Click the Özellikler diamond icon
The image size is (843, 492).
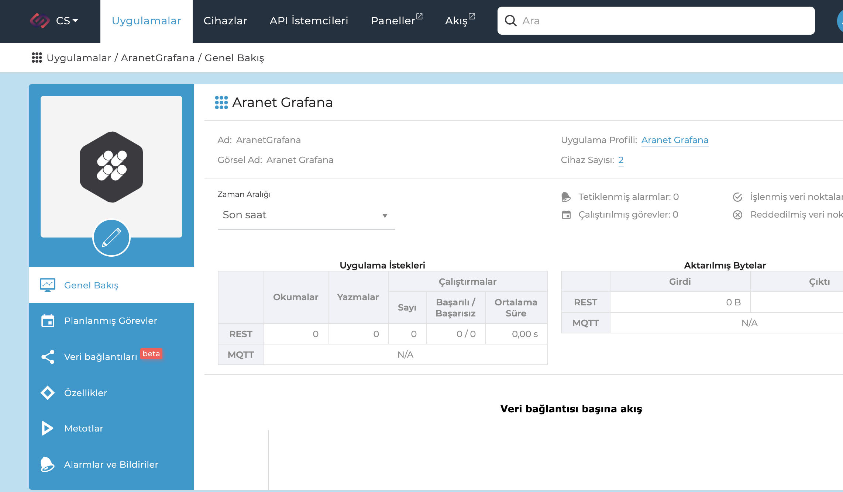(x=48, y=393)
